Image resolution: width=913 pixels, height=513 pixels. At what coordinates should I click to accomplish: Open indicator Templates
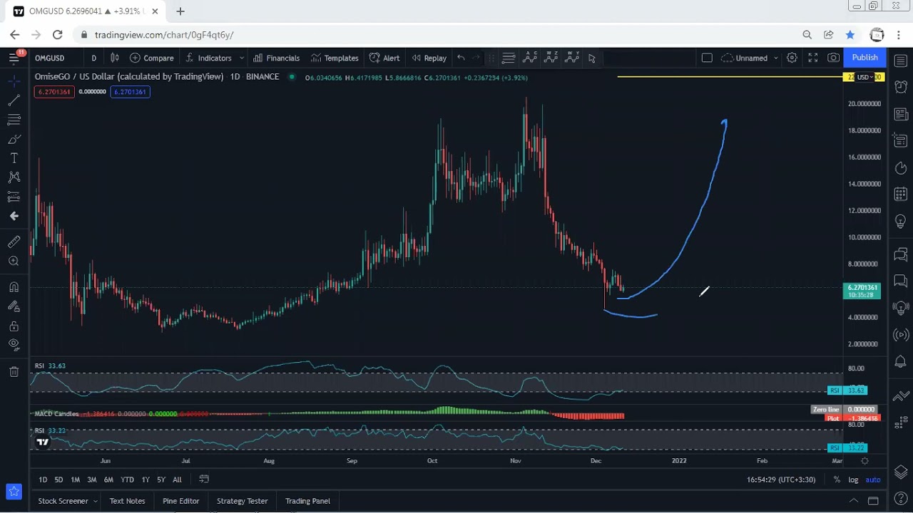[x=335, y=58]
